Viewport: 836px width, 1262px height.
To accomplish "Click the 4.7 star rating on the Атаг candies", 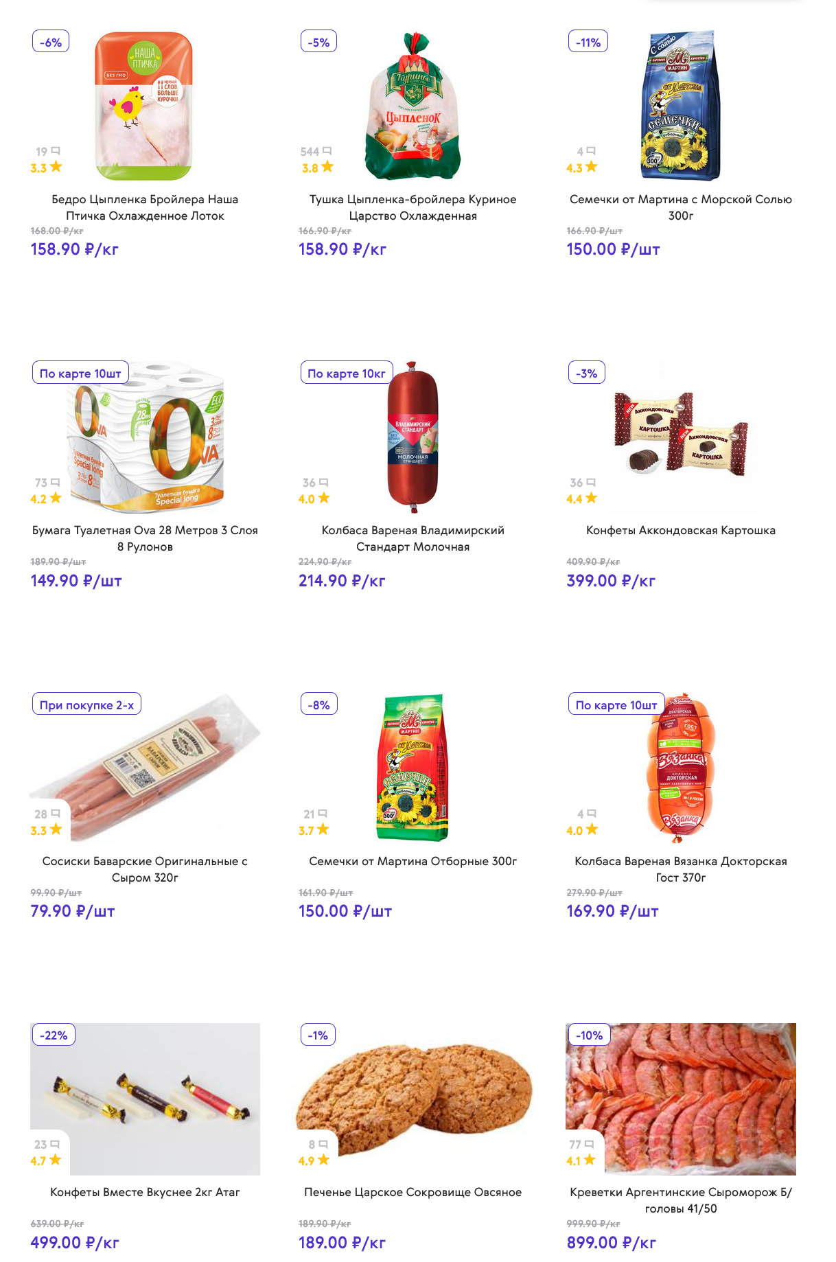I will 46,1160.
